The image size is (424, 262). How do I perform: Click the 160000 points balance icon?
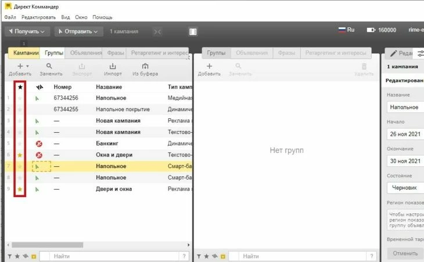coord(371,30)
